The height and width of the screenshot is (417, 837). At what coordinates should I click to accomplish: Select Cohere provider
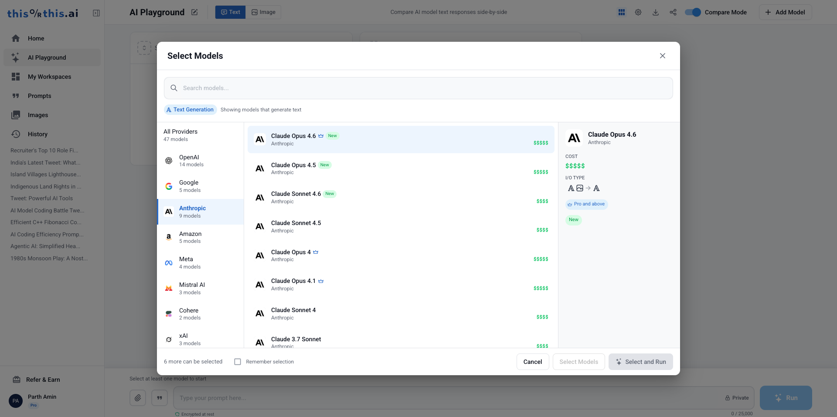(200, 314)
